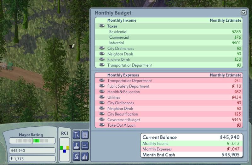Click the §601 Industrial value
252x165 pixels.
237,43
